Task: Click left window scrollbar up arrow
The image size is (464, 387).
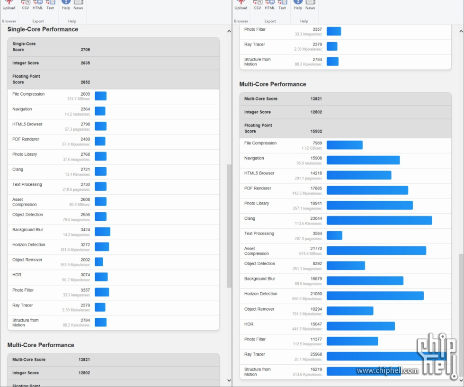Action: (x=229, y=31)
